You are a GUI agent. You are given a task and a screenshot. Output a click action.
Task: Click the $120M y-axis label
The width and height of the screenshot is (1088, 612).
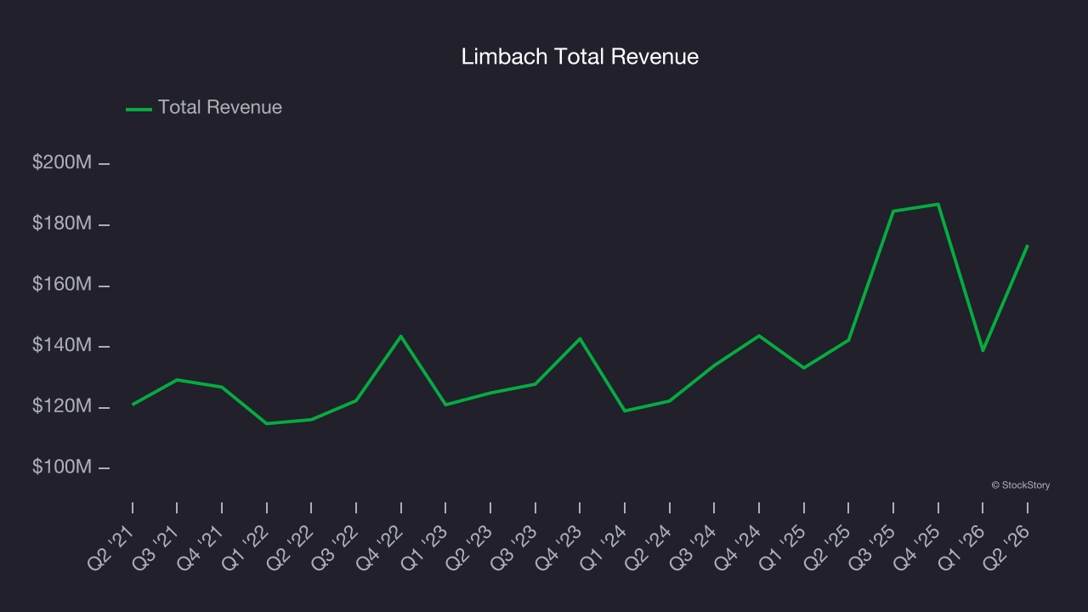[x=62, y=406]
